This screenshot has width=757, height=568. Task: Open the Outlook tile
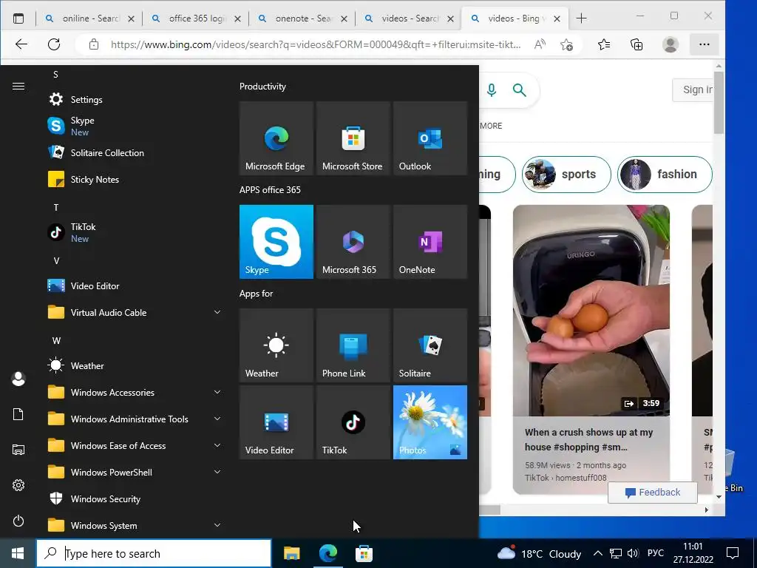click(x=430, y=138)
